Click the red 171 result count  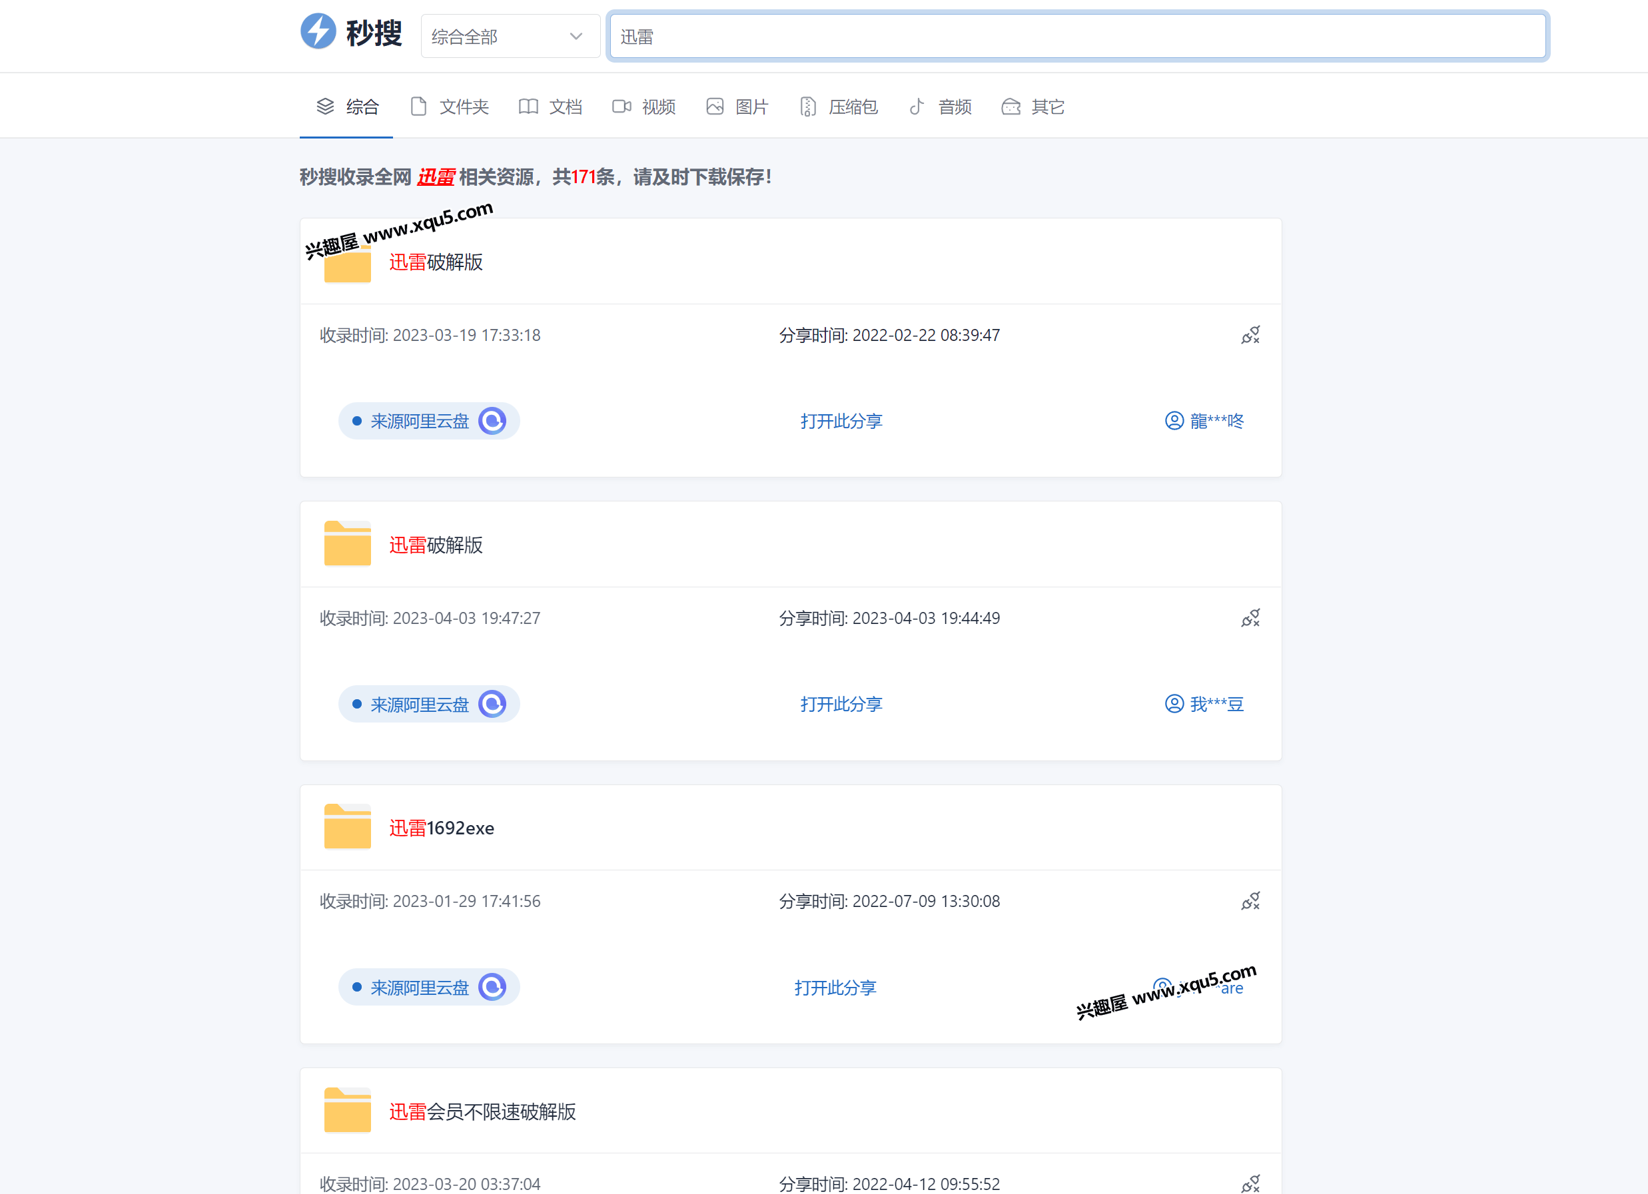[x=584, y=176]
